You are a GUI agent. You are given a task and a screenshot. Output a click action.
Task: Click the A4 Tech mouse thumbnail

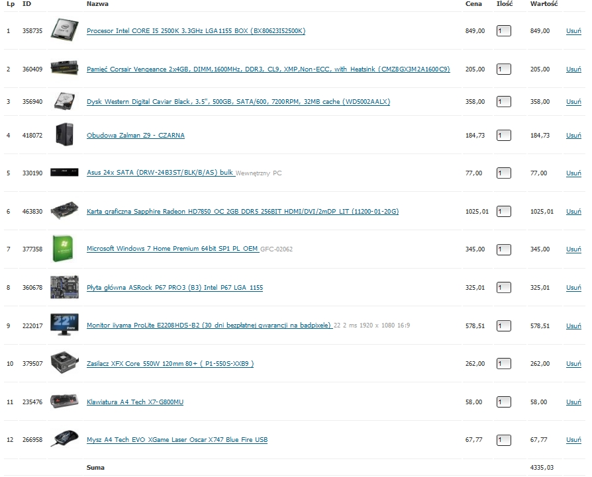click(x=64, y=439)
